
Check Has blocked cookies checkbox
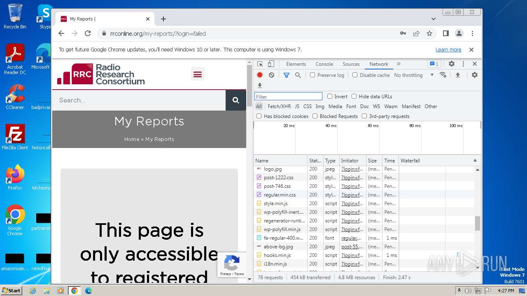[x=259, y=116]
